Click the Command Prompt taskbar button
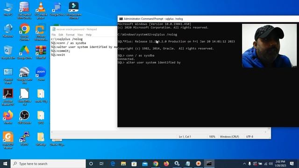 (x=209, y=164)
